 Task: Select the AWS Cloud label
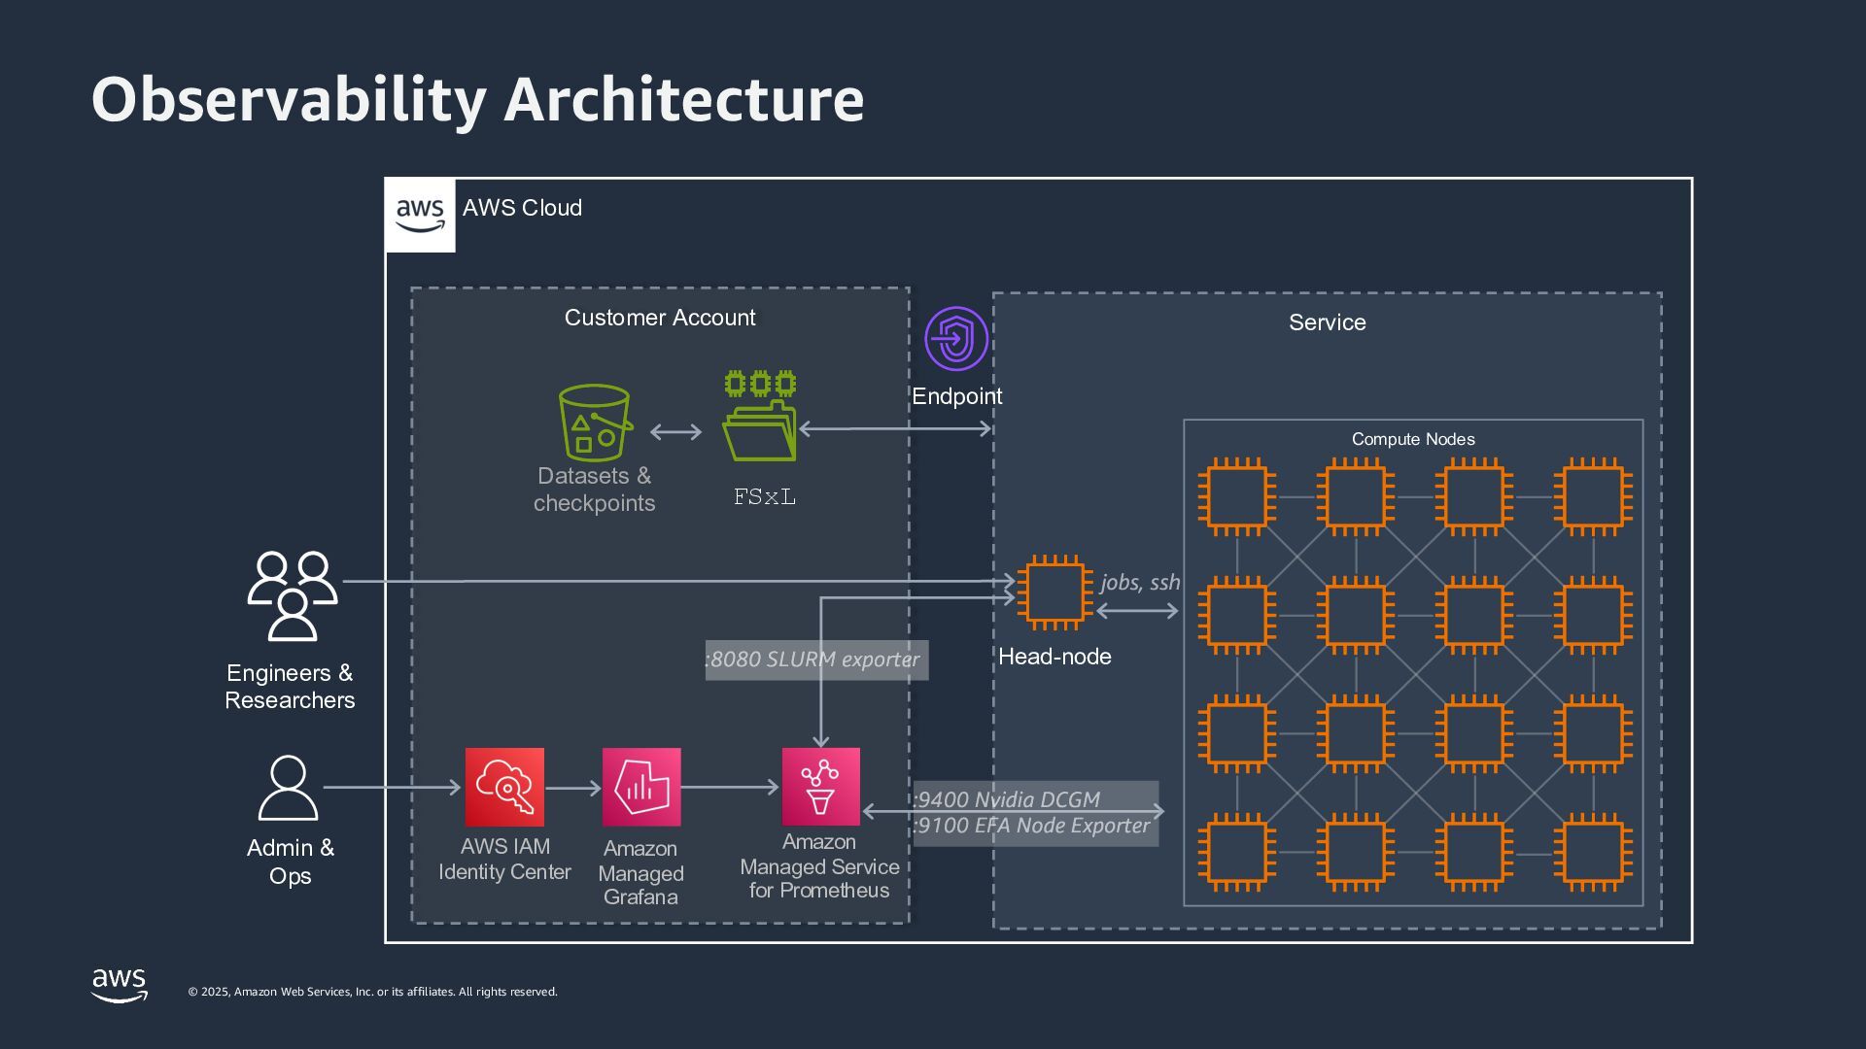pyautogui.click(x=522, y=208)
